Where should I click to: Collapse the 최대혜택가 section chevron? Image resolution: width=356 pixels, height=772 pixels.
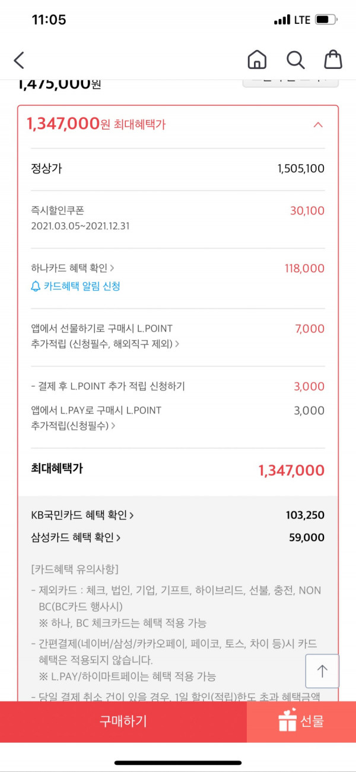coord(318,124)
